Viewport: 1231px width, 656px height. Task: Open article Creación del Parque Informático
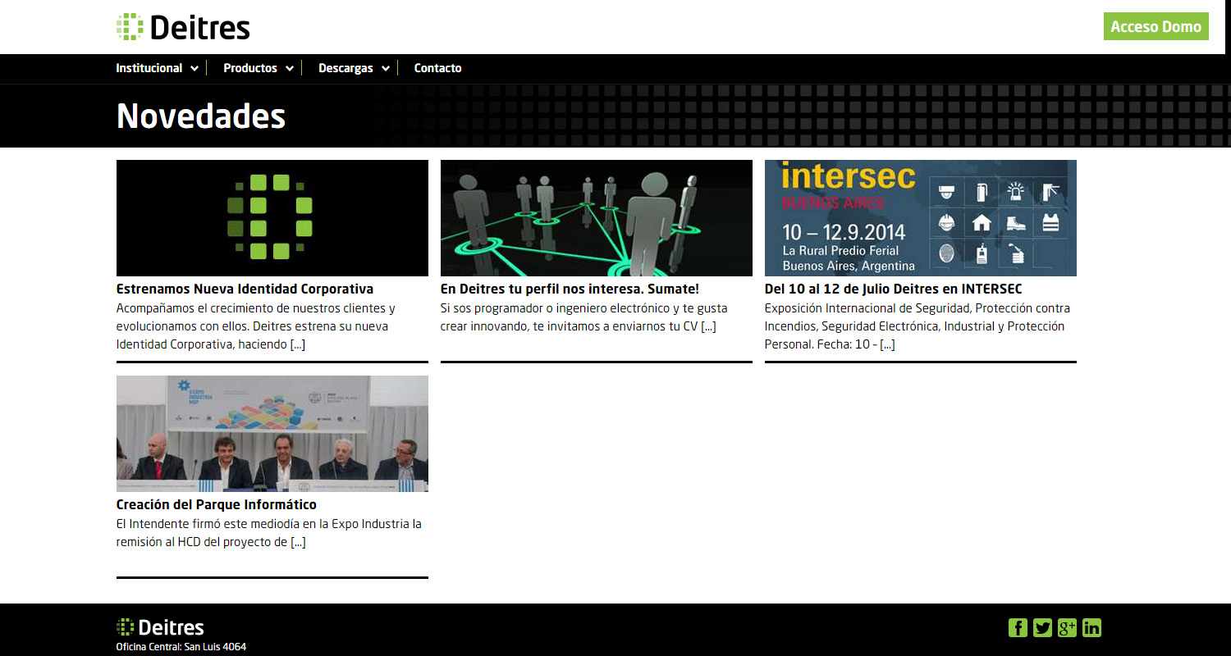coord(217,504)
